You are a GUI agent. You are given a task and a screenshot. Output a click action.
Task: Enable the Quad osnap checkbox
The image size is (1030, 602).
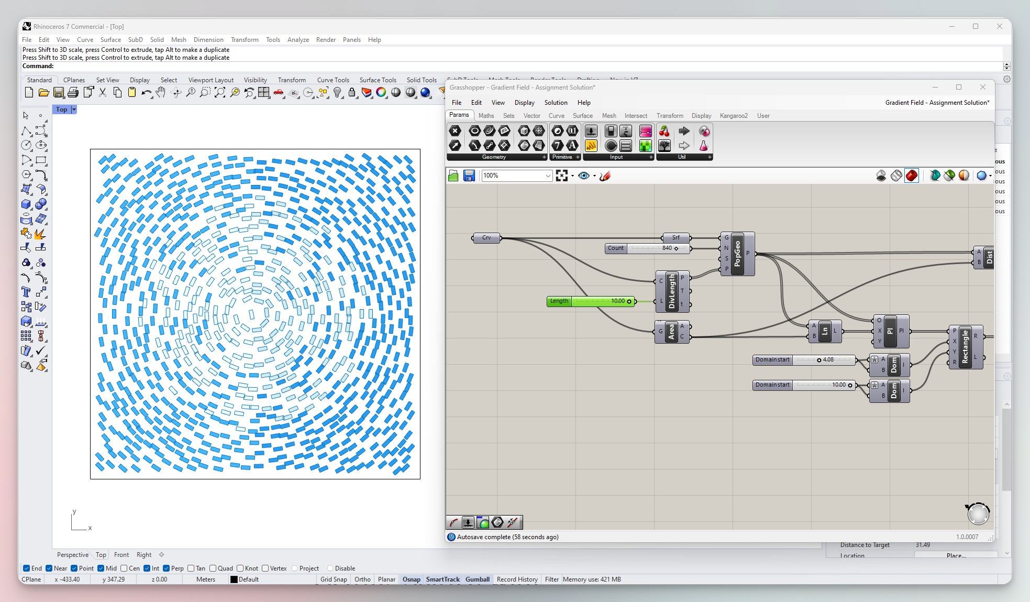[213, 568]
